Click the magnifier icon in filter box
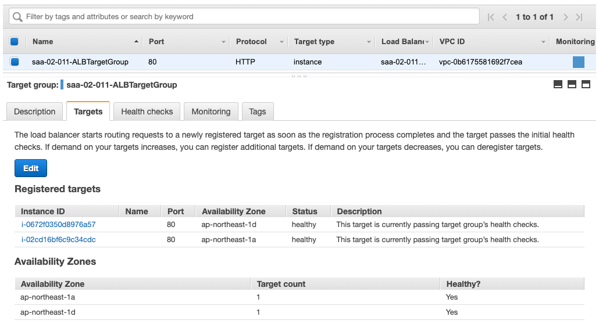The image size is (599, 324). pos(17,17)
